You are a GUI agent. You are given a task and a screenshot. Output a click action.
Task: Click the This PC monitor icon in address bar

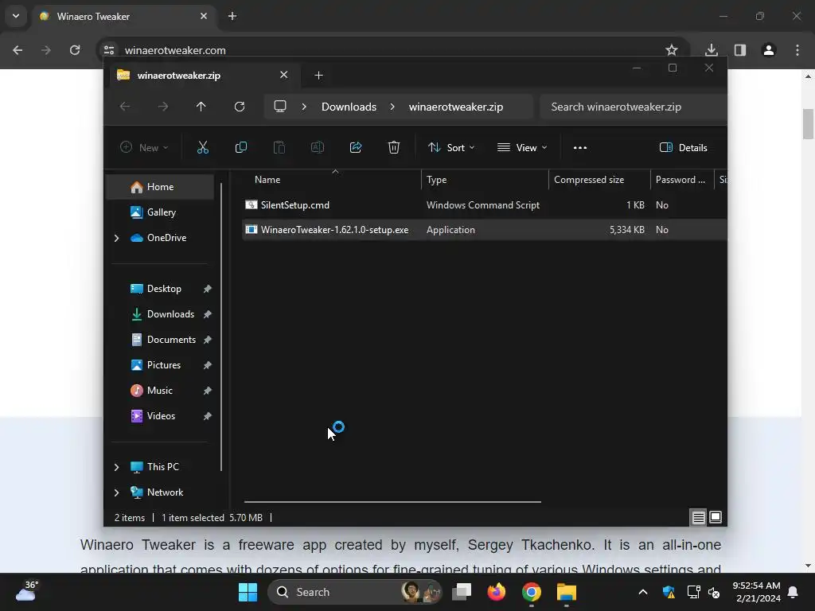point(280,107)
